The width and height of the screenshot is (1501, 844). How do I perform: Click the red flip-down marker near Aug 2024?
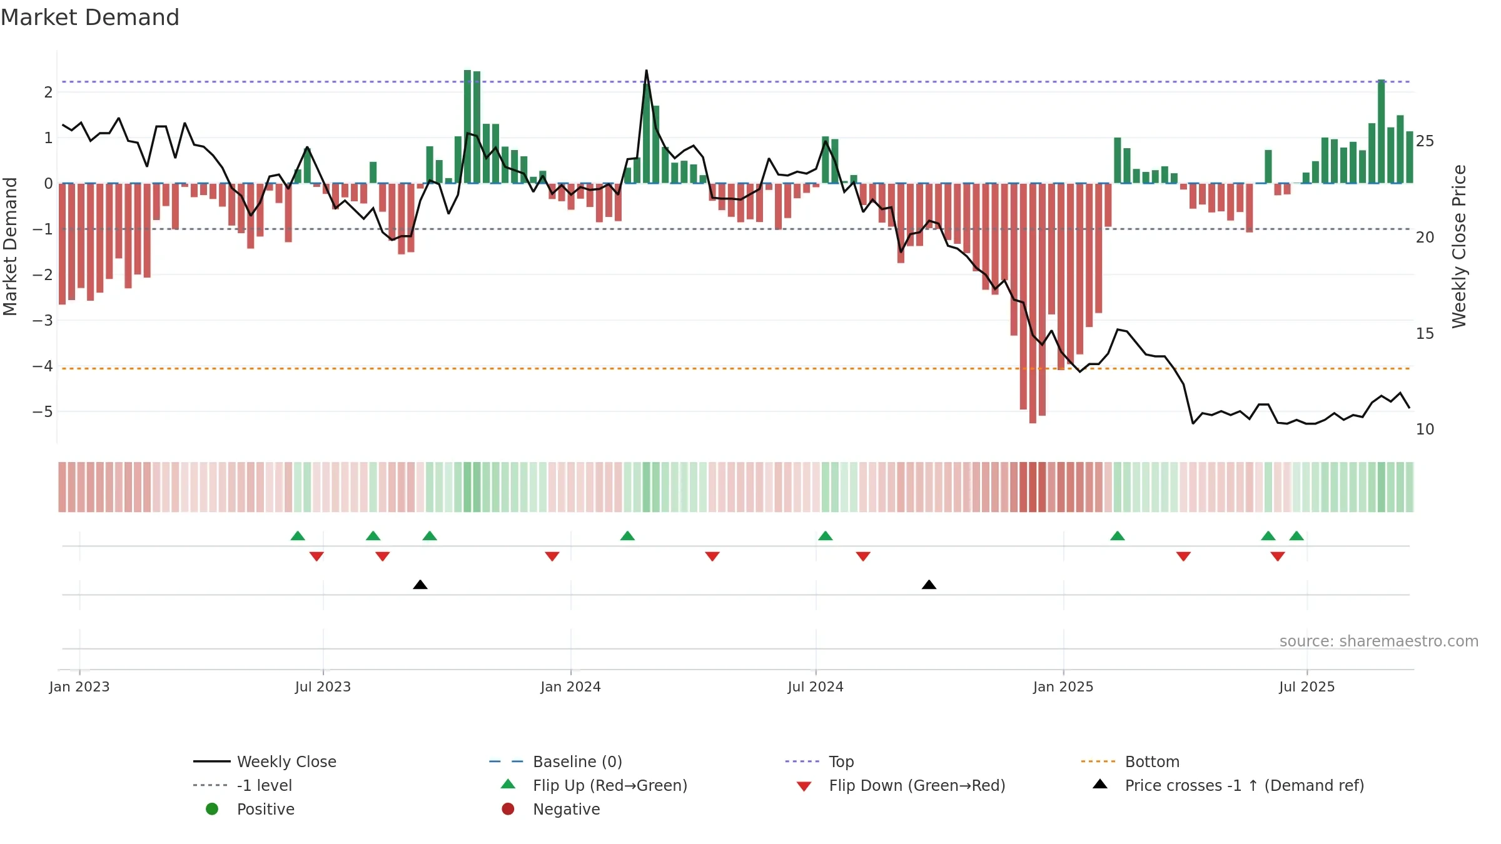pyautogui.click(x=863, y=556)
